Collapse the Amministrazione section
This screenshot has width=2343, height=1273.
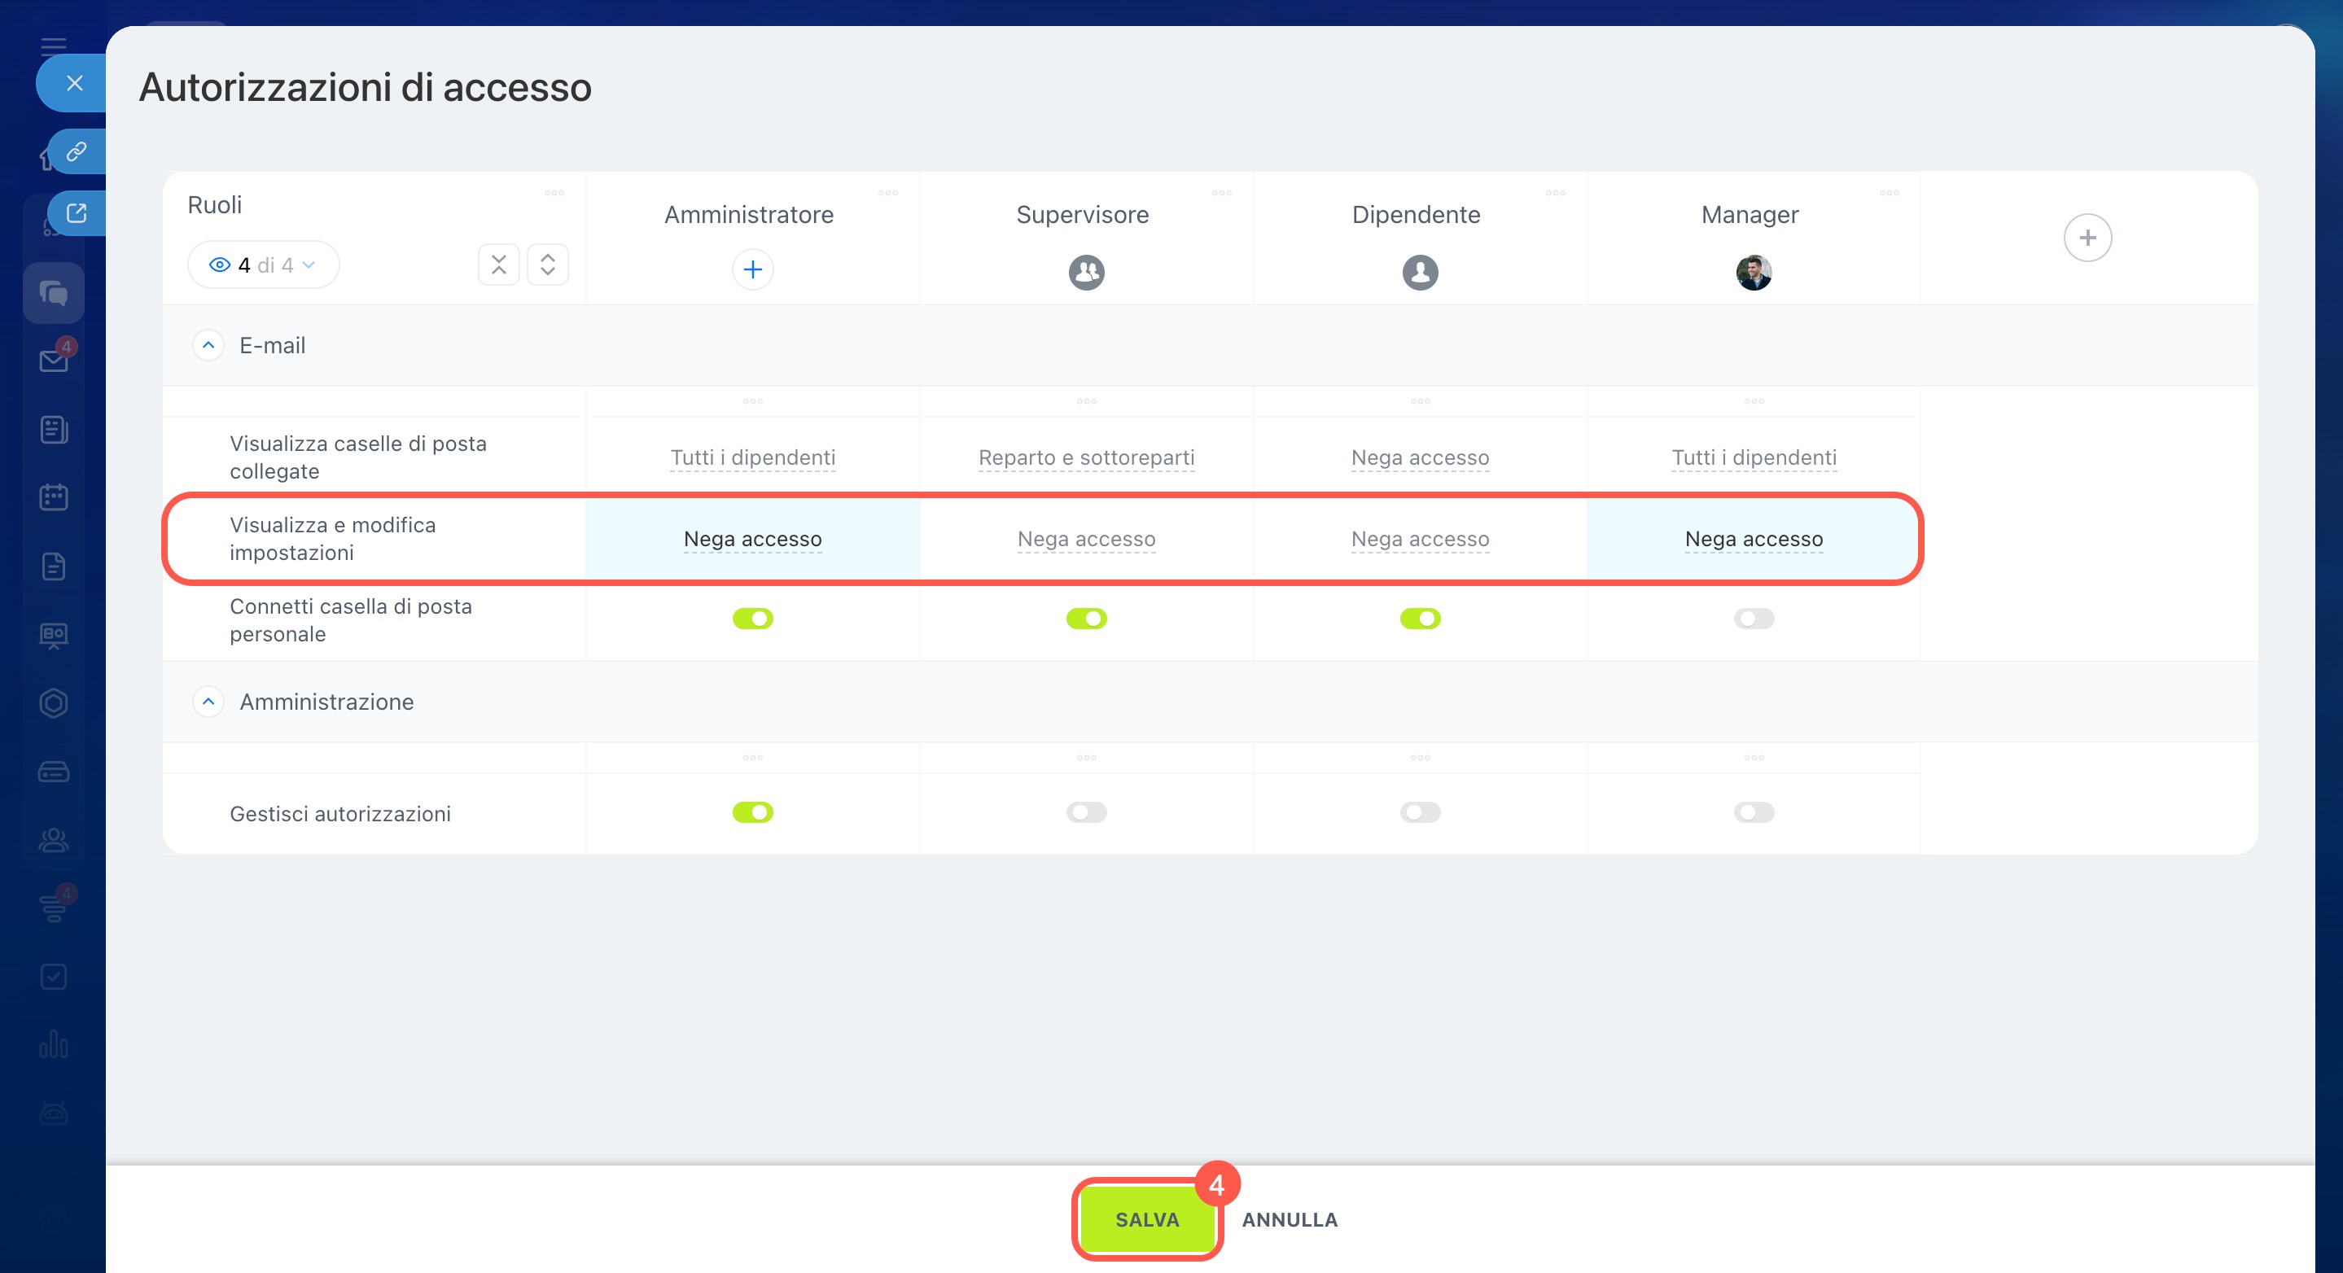(208, 702)
